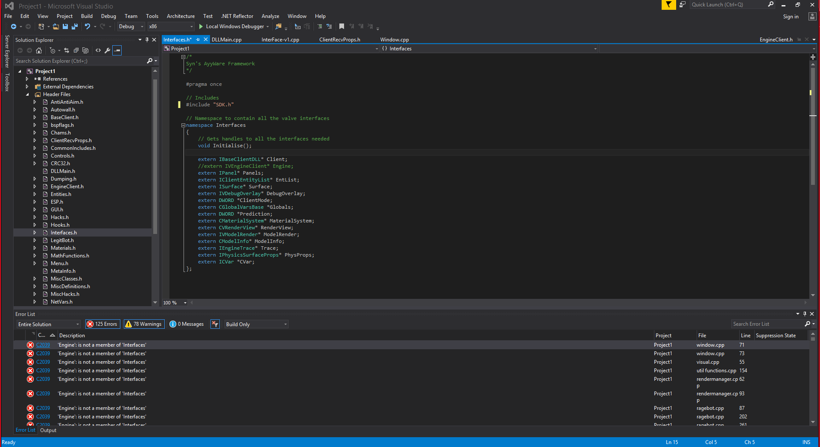Click Collapse All icon in Solution Explorer

click(x=76, y=50)
